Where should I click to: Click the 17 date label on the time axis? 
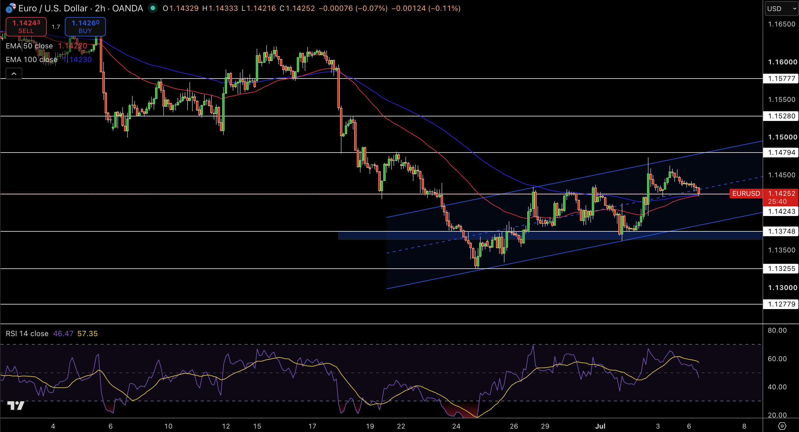[312, 426]
